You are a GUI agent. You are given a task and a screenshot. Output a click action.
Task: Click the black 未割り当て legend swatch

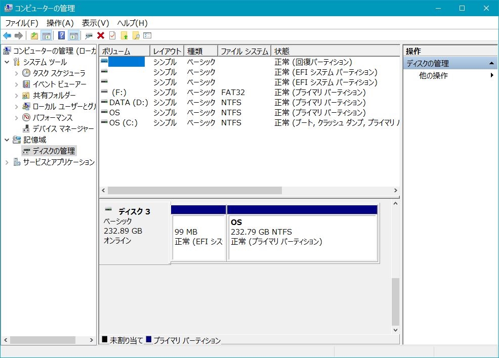[x=104, y=339]
